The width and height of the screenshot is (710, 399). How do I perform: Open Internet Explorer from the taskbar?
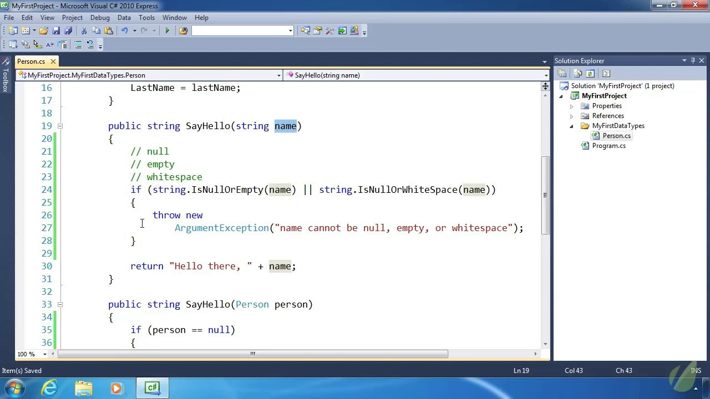click(x=50, y=388)
